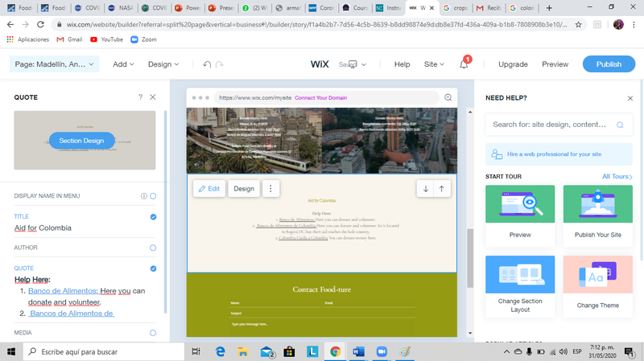Click the Windows taskbar search box

pyautogui.click(x=103, y=351)
